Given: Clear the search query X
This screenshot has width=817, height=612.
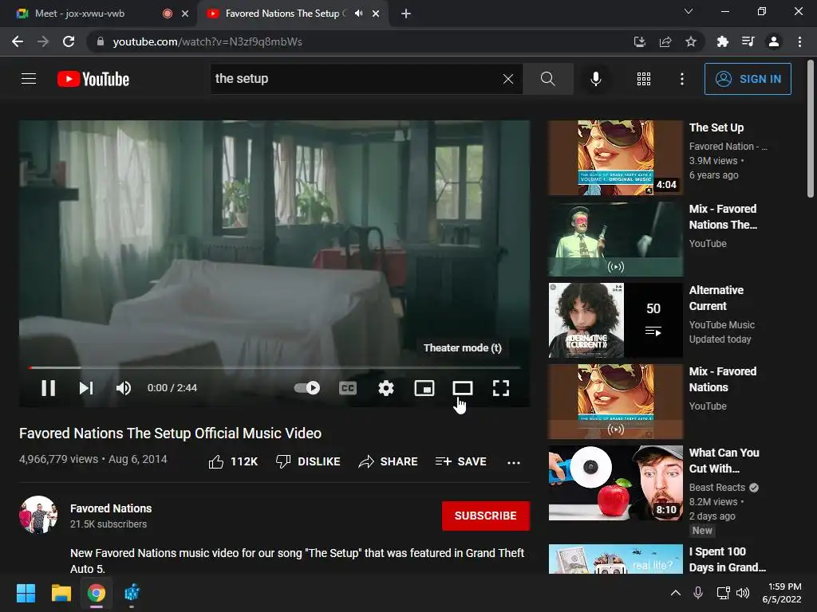Looking at the screenshot, I should coord(508,79).
